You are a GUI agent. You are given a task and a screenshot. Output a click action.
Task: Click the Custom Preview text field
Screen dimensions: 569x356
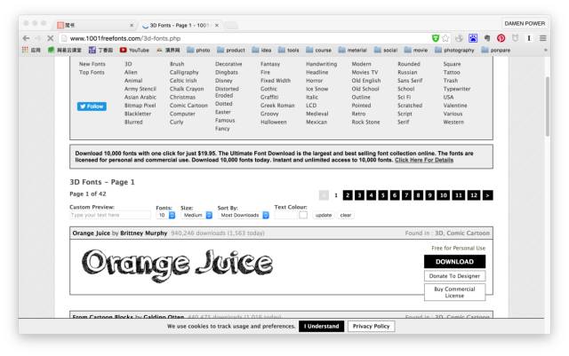tap(110, 215)
